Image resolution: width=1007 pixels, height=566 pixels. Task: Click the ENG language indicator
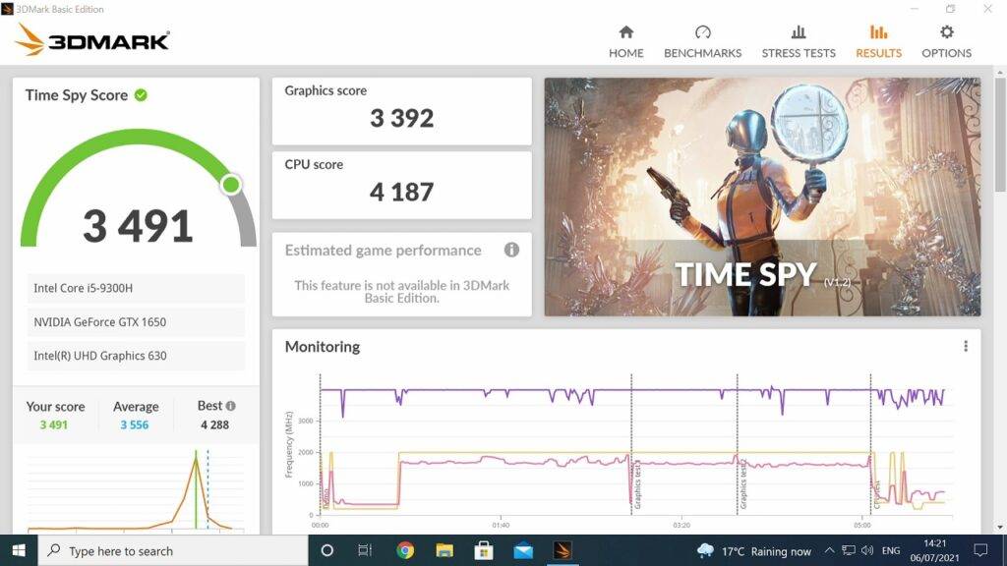pyautogui.click(x=891, y=550)
